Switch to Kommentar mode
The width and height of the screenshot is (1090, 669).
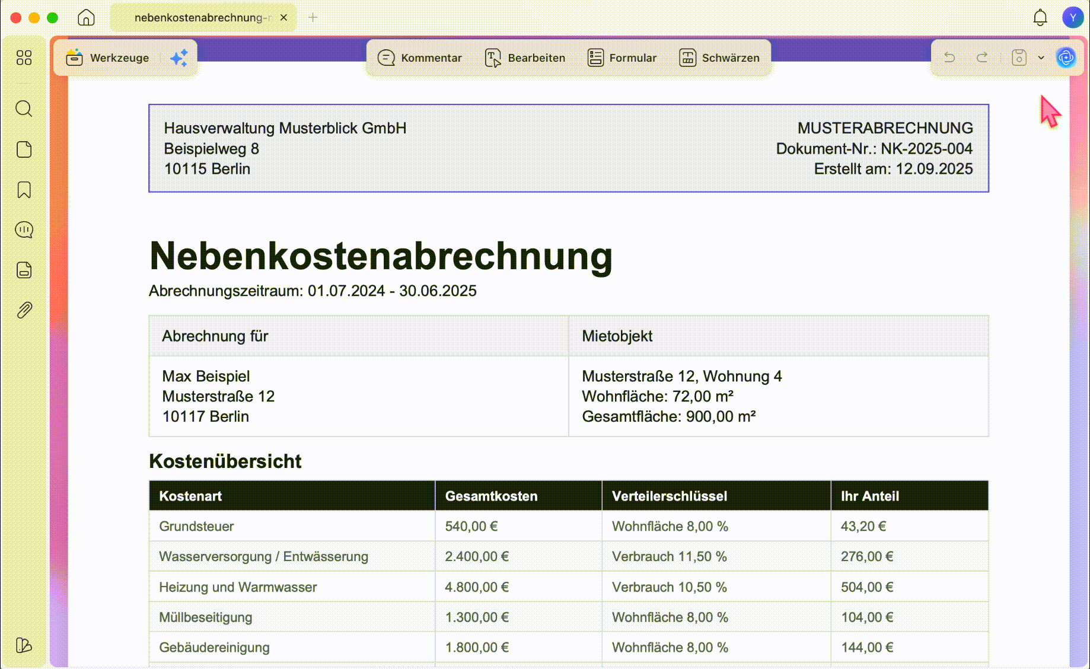coord(419,58)
